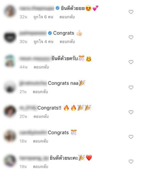Like the 'ยินดีด้วยนะคะ' comment
The height and width of the screenshot is (173, 141).
click(131, 161)
